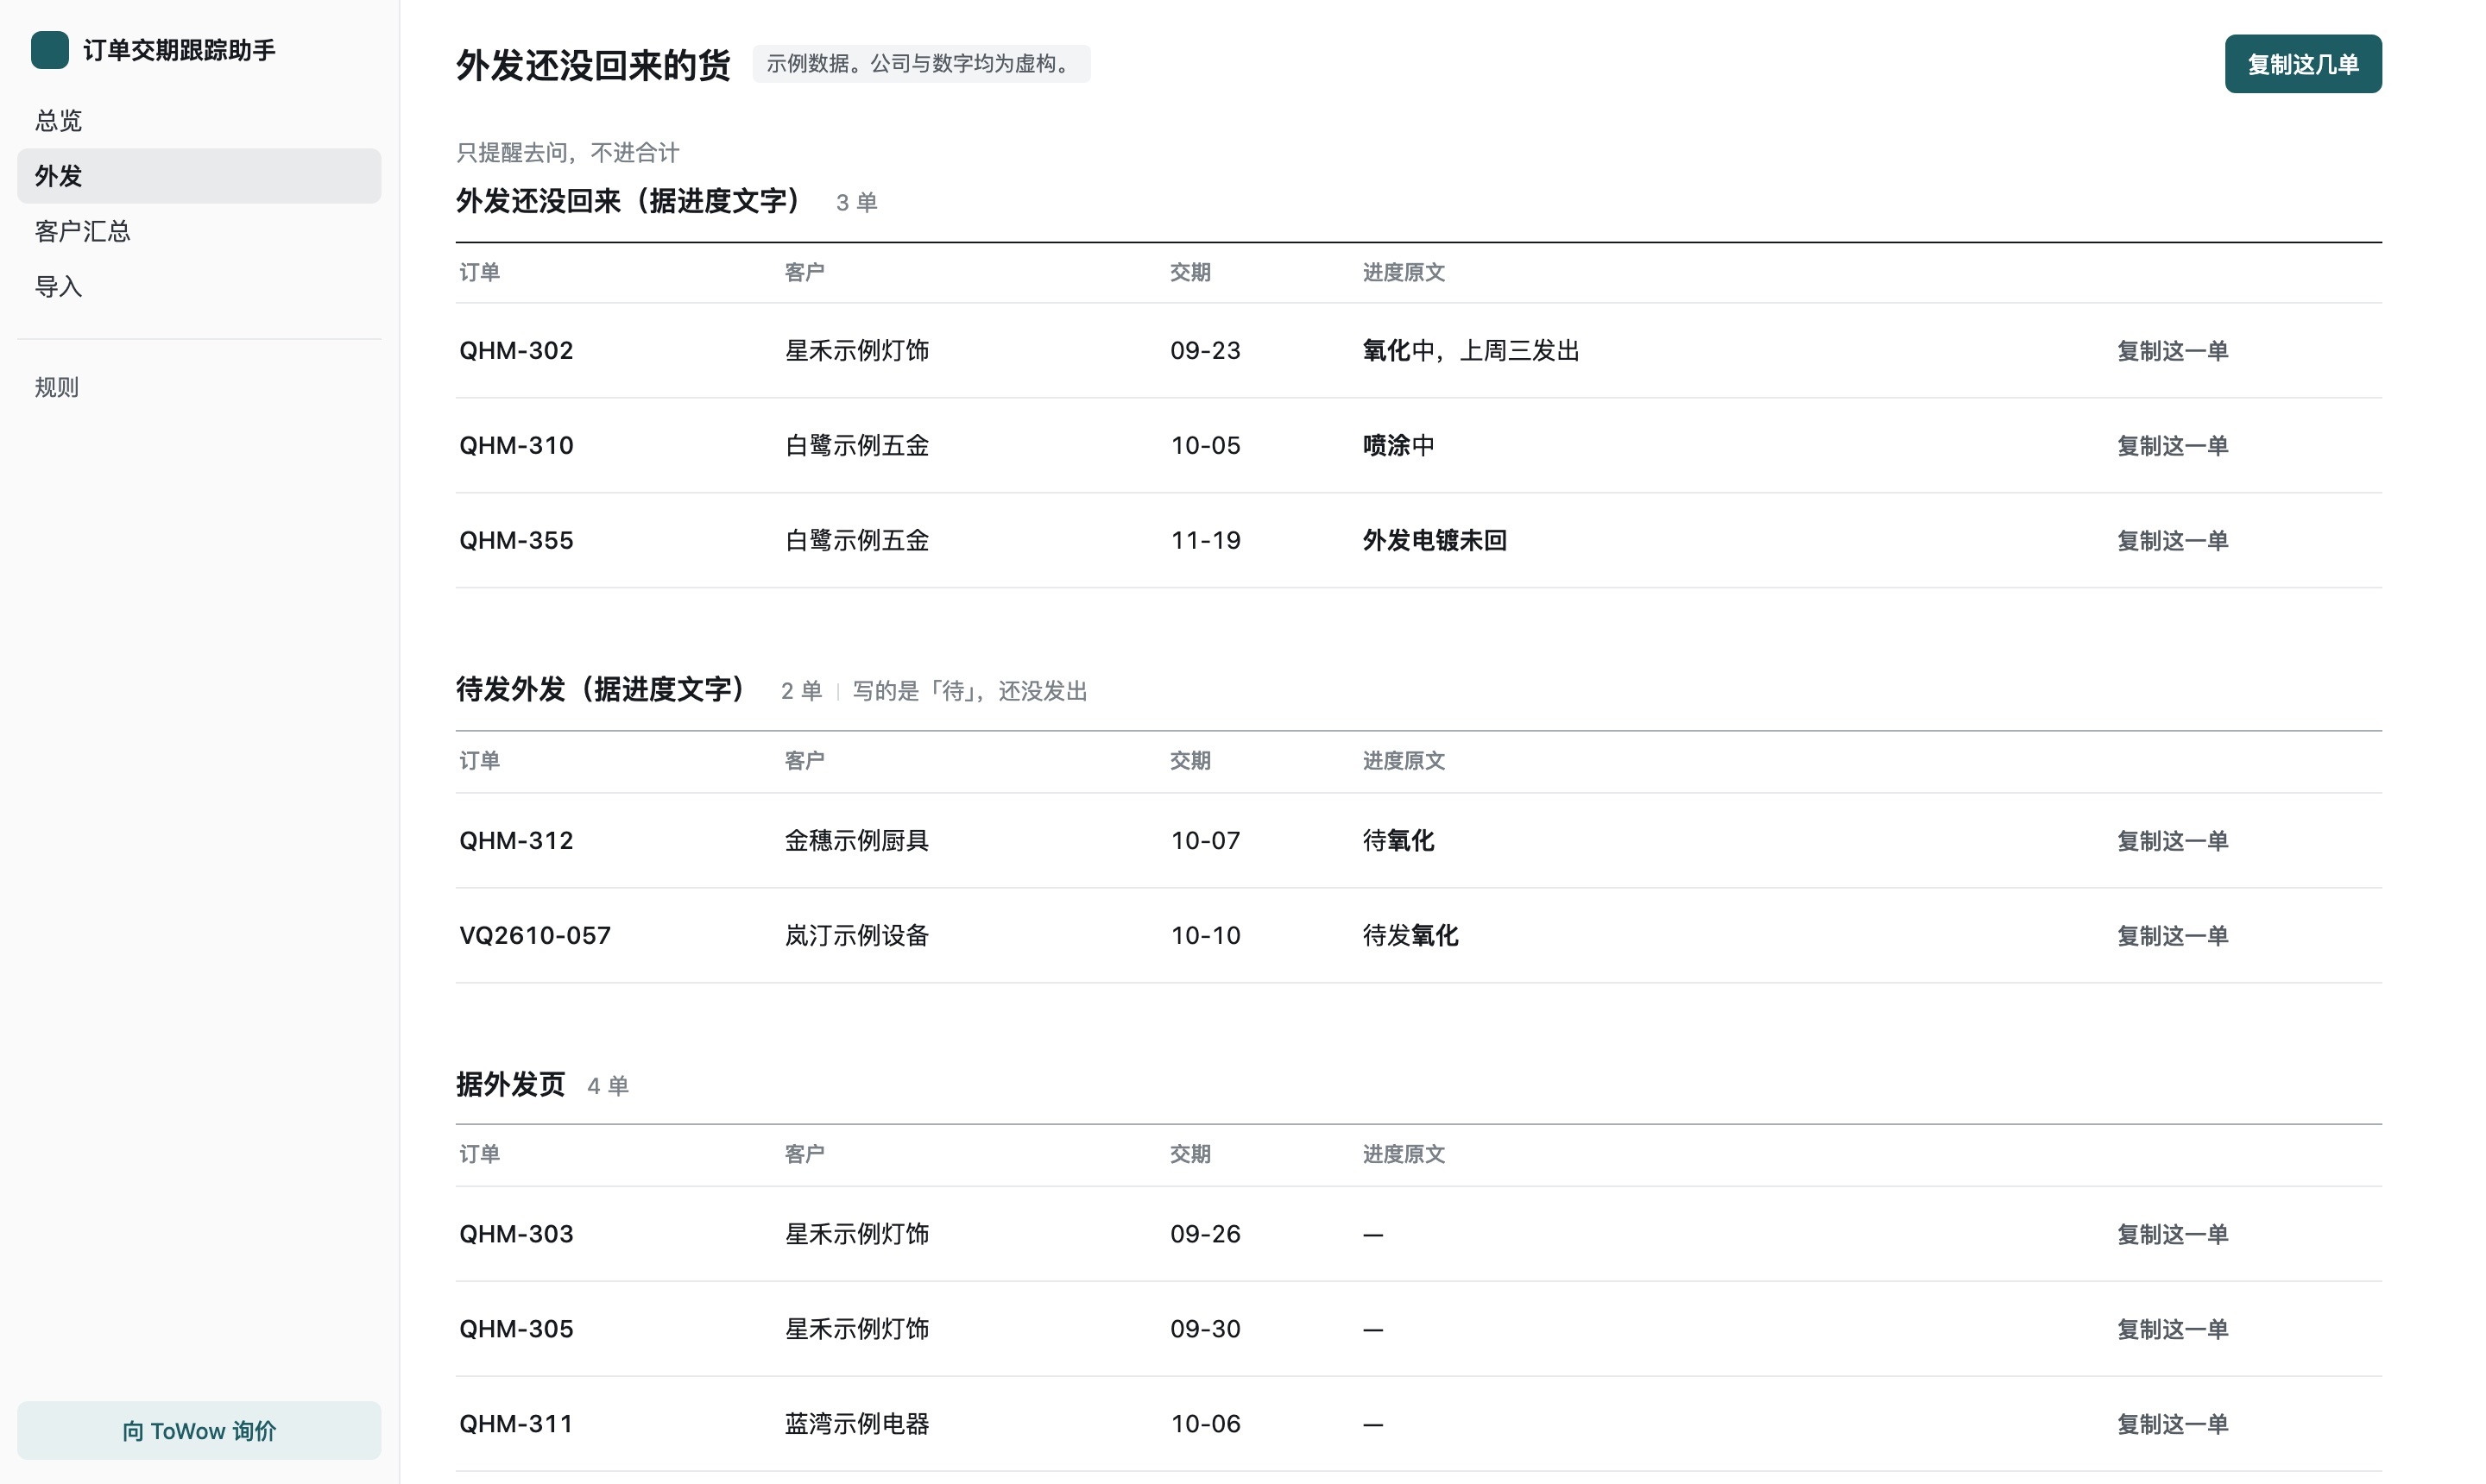Click the 复制这几单 button
2486x1484 pixels.
click(2303, 64)
